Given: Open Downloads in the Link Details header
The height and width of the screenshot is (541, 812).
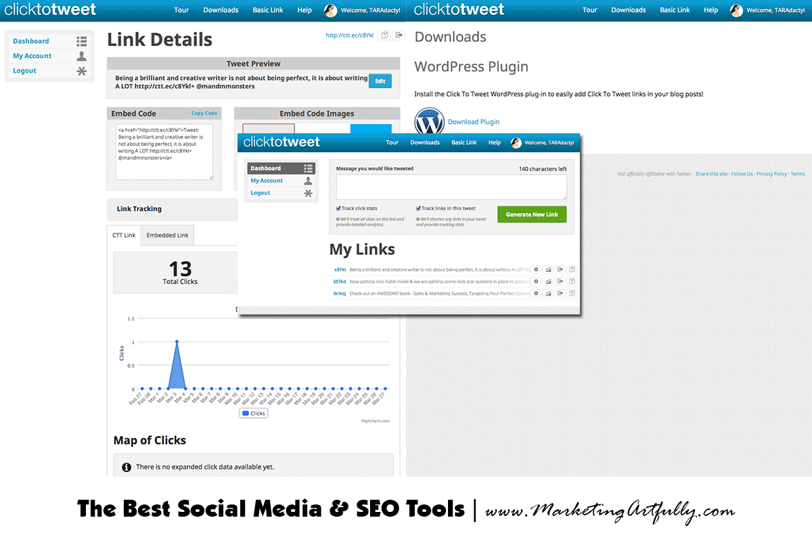Looking at the screenshot, I should coord(221,10).
